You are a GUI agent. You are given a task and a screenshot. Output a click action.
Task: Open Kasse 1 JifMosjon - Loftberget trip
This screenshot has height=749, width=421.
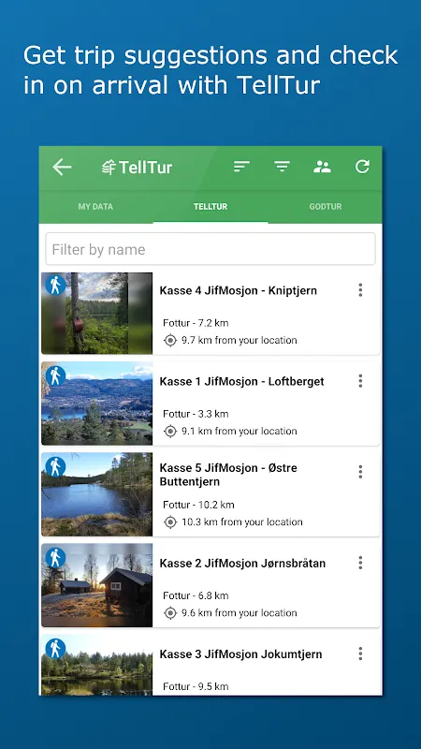click(x=241, y=381)
